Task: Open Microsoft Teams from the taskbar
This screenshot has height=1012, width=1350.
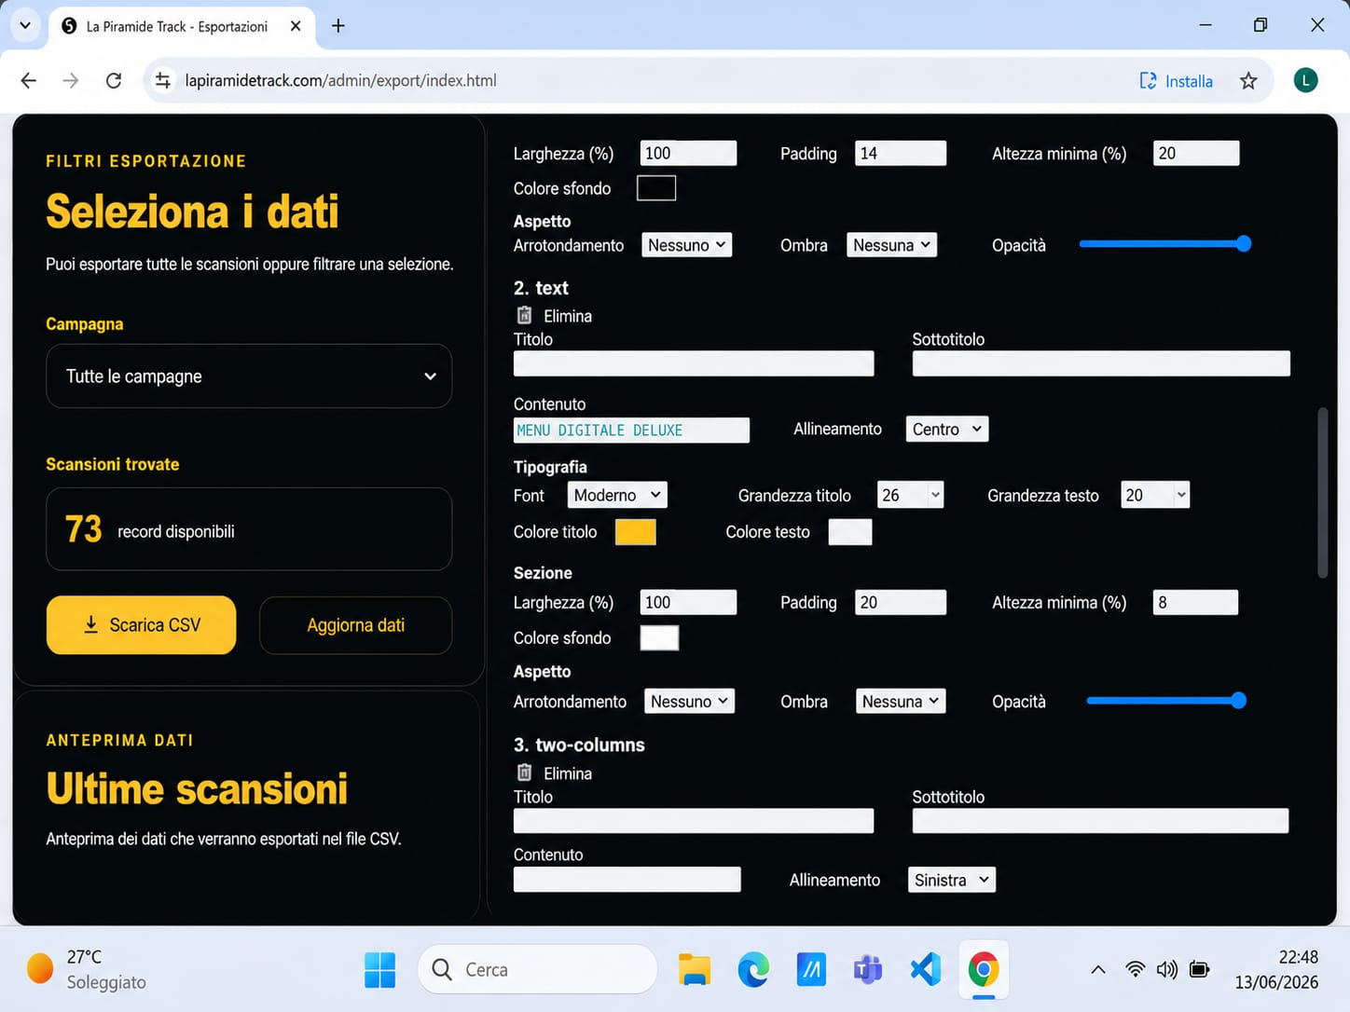Action: 868,970
